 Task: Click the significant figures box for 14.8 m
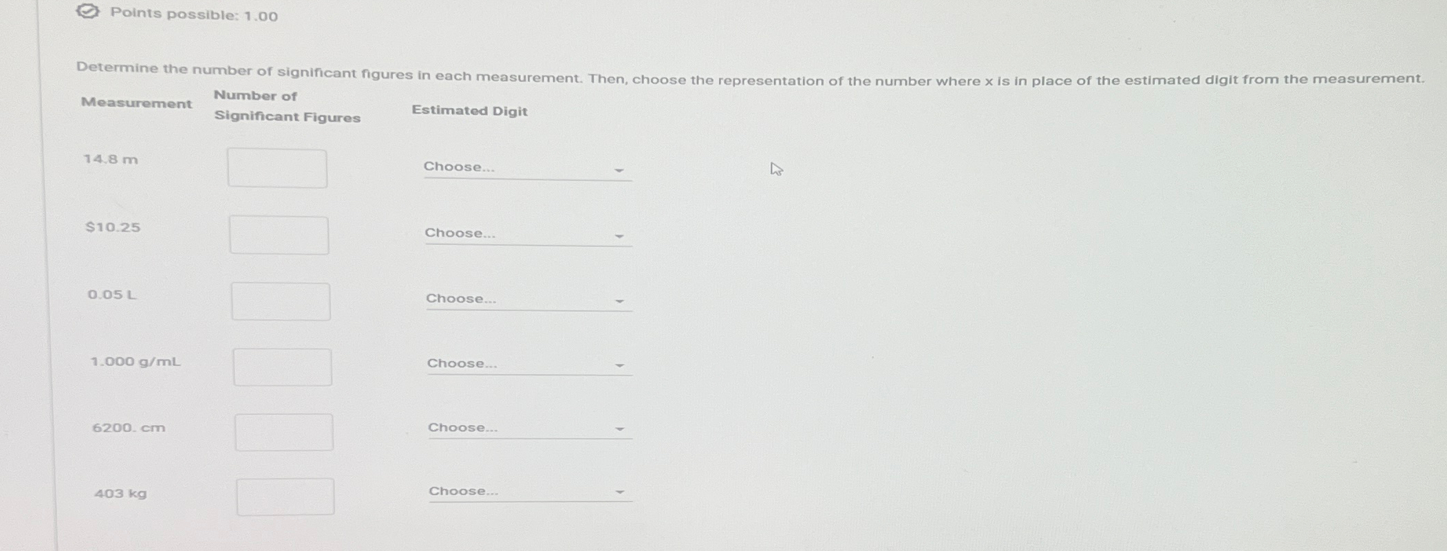[276, 166]
